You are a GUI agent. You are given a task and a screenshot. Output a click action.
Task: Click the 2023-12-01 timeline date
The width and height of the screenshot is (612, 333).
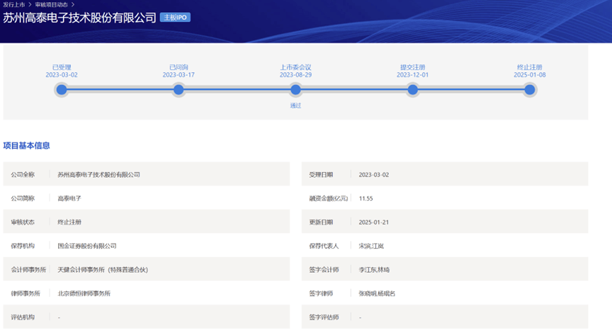(412, 75)
